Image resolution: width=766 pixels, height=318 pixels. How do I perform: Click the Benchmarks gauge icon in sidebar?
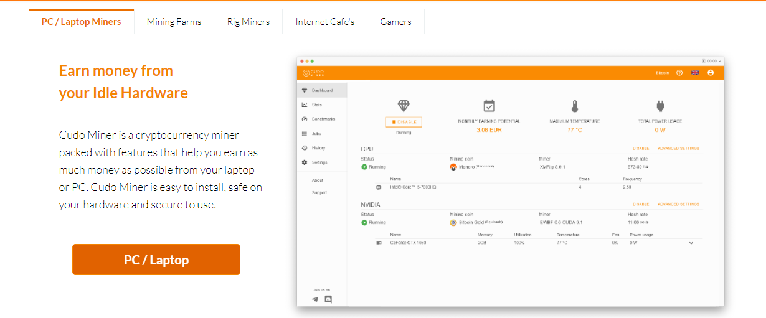click(x=305, y=119)
